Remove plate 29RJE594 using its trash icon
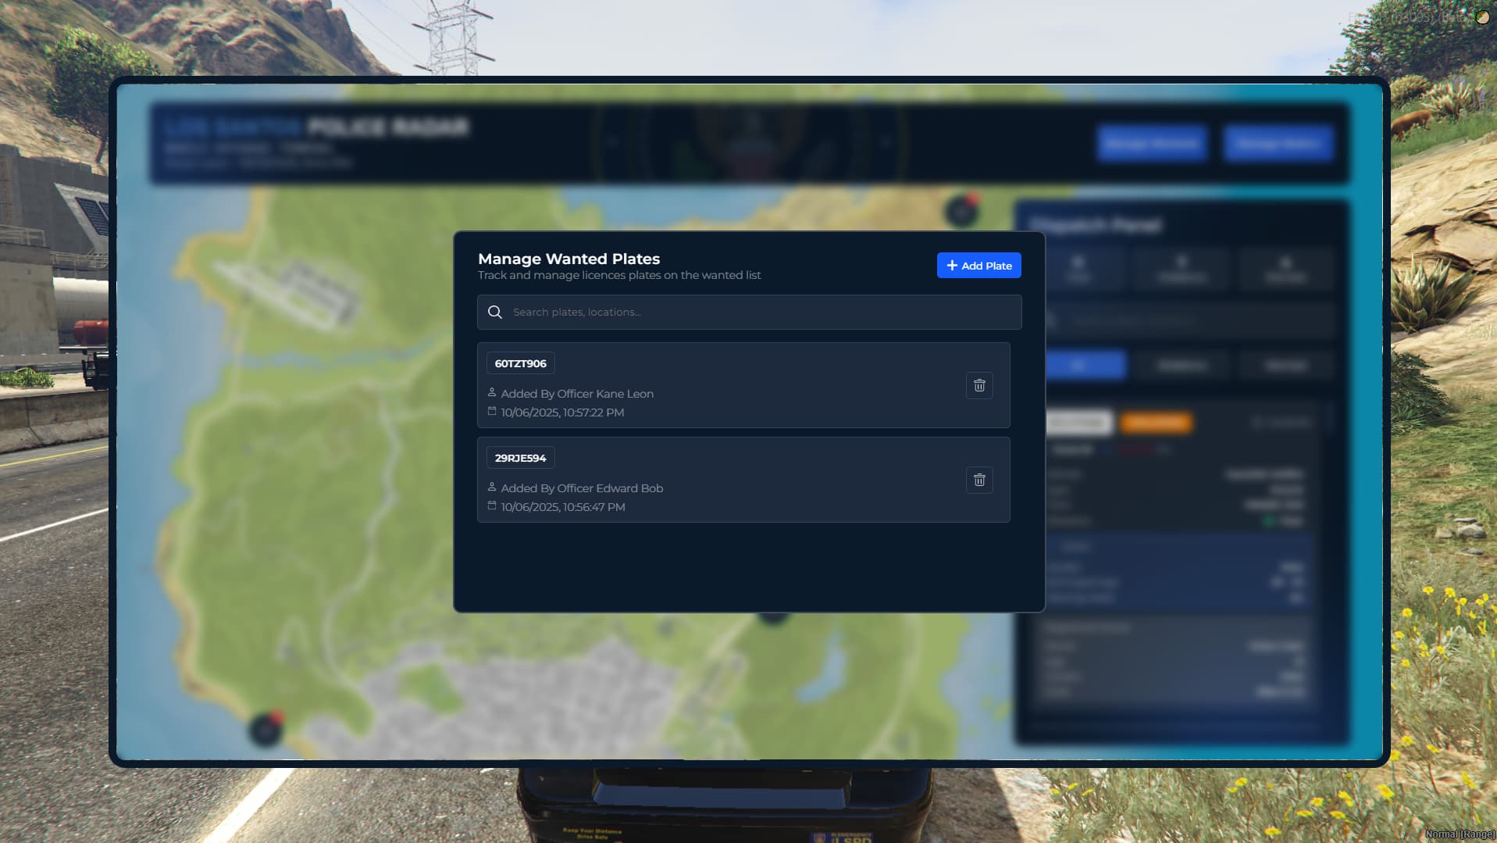 tap(979, 480)
